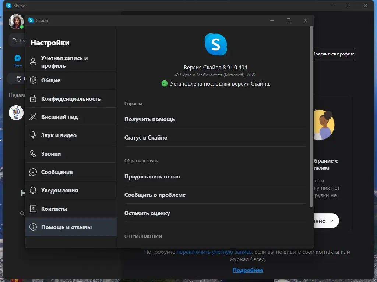
Task: Click the speech bubble icon for Сообщения
Action: coord(32,171)
